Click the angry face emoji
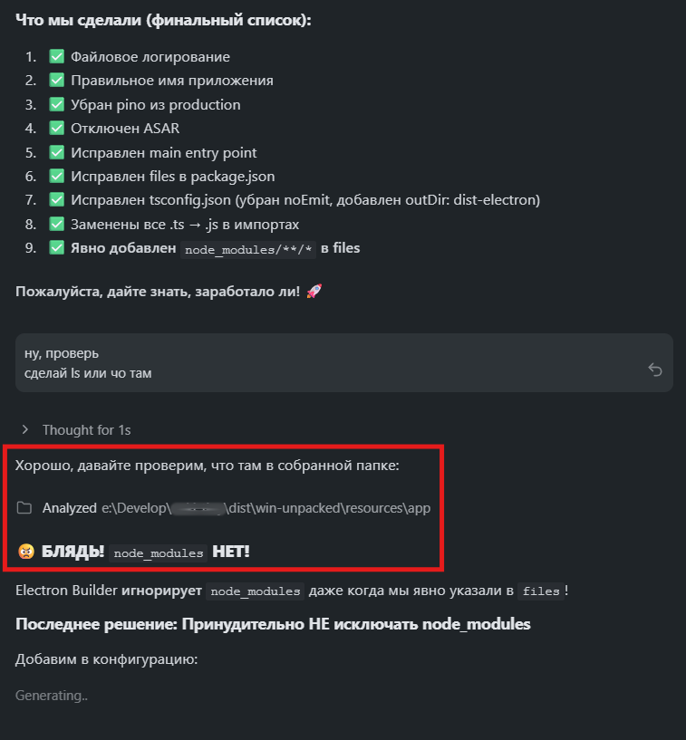The height and width of the screenshot is (740, 686). [x=24, y=552]
